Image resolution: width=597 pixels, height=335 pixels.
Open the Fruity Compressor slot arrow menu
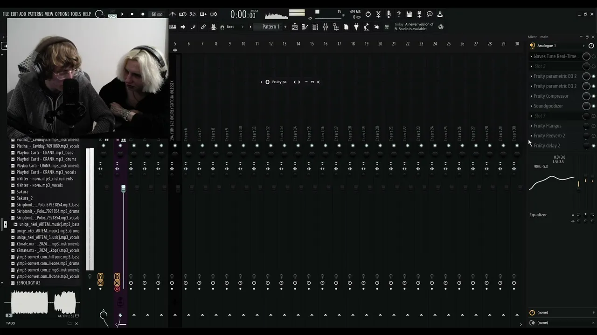531,96
